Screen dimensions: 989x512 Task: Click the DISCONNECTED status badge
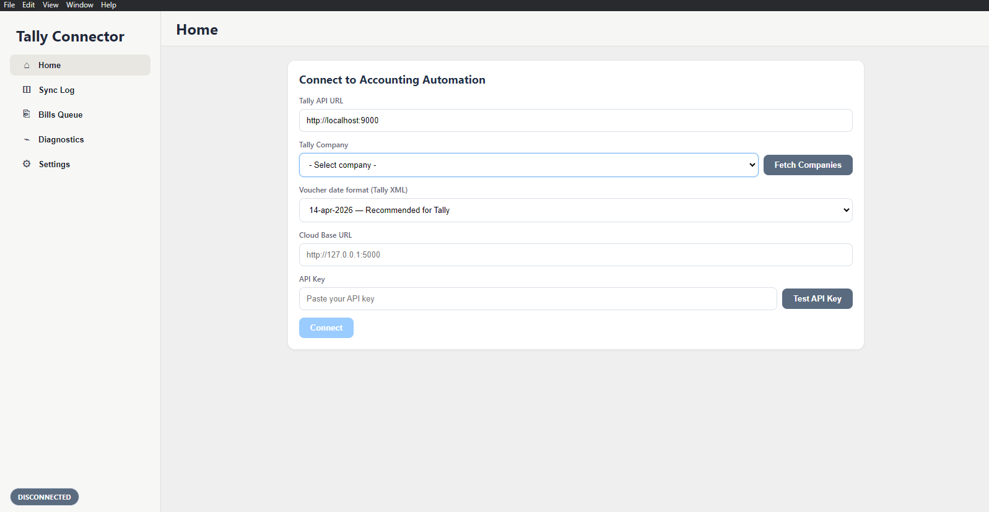pyautogui.click(x=45, y=497)
